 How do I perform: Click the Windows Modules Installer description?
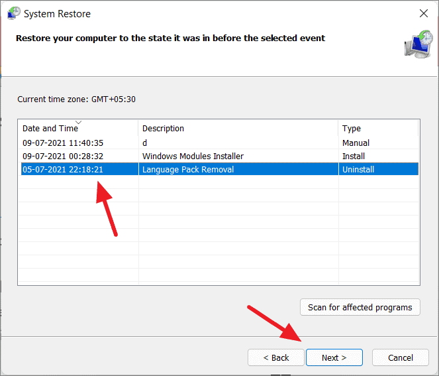193,157
